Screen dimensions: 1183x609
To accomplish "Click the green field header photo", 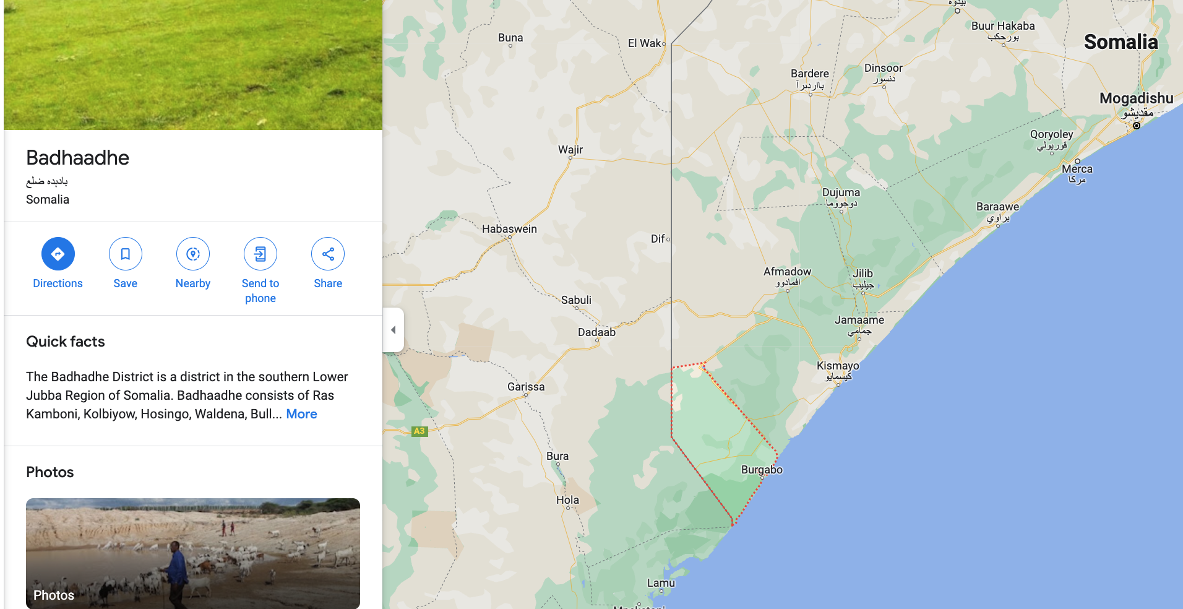I will pos(193,65).
